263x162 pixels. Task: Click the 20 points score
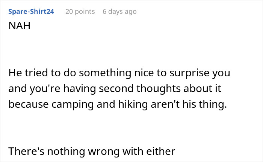(x=80, y=12)
